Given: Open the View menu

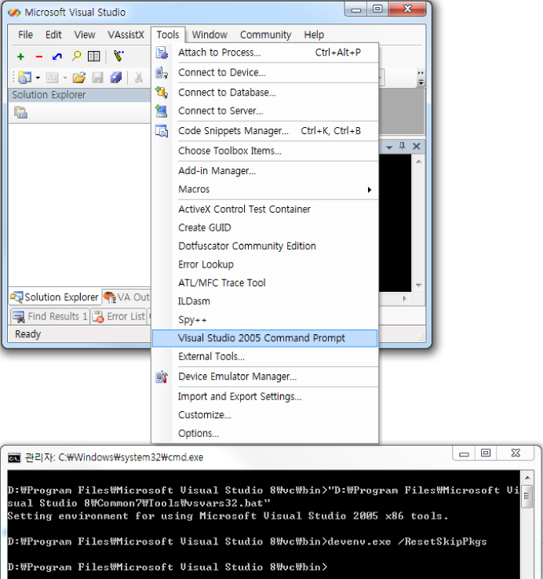Looking at the screenshot, I should tap(85, 35).
